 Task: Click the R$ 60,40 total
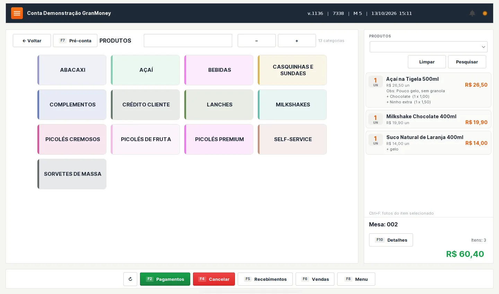(465, 254)
